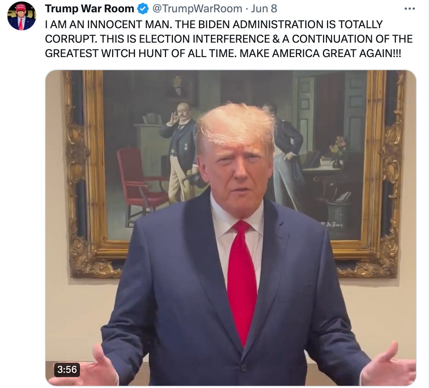Click the 3:56 video duration badge
The image size is (429, 388).
click(67, 370)
